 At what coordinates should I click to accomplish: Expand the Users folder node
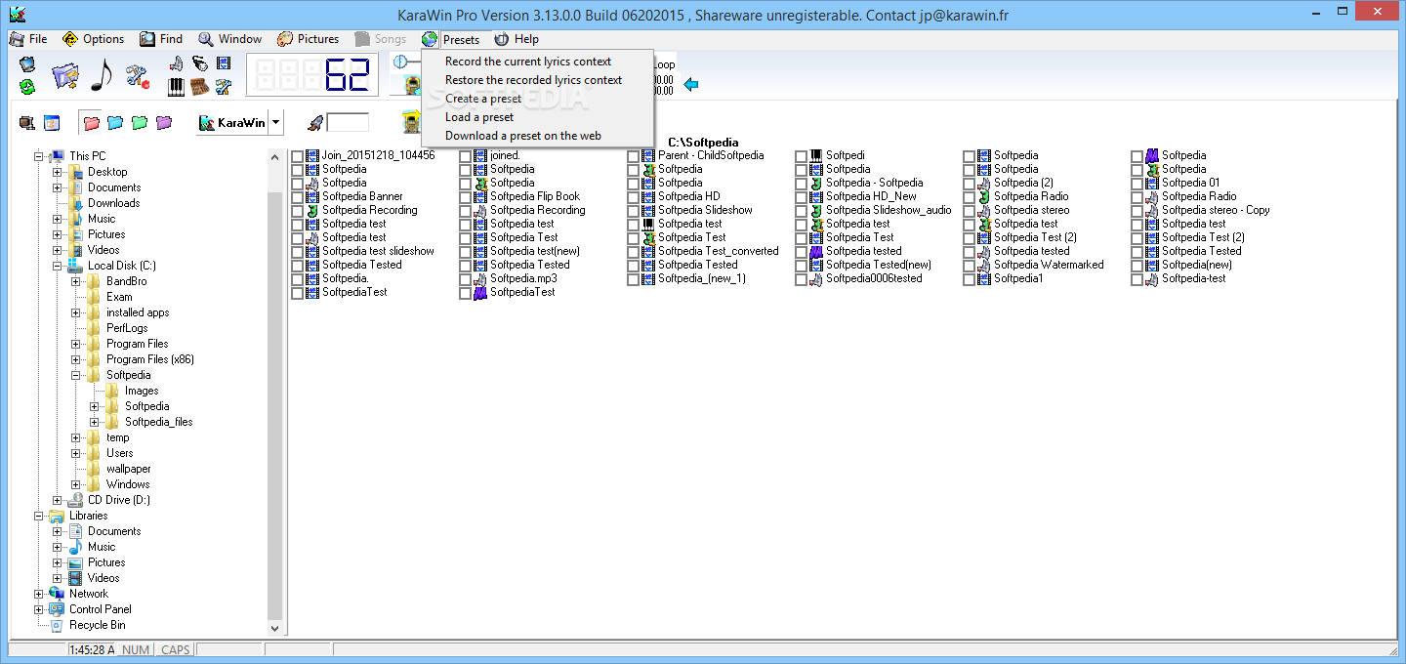click(75, 453)
